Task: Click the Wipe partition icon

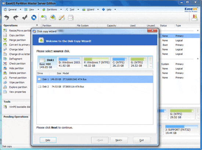Action: (x=5, y=82)
